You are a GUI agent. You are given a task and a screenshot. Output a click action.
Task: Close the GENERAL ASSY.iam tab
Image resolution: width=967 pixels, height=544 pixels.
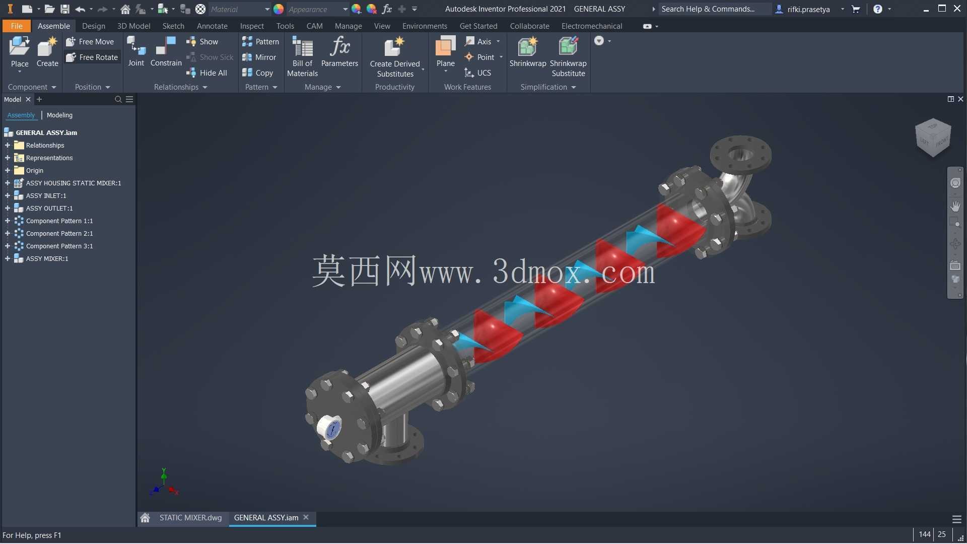[x=306, y=517]
